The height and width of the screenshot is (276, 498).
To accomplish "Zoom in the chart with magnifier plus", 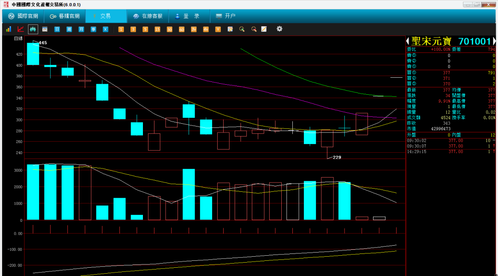I will (242, 29).
